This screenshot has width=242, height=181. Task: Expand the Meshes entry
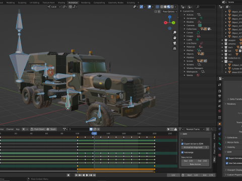[185, 50]
